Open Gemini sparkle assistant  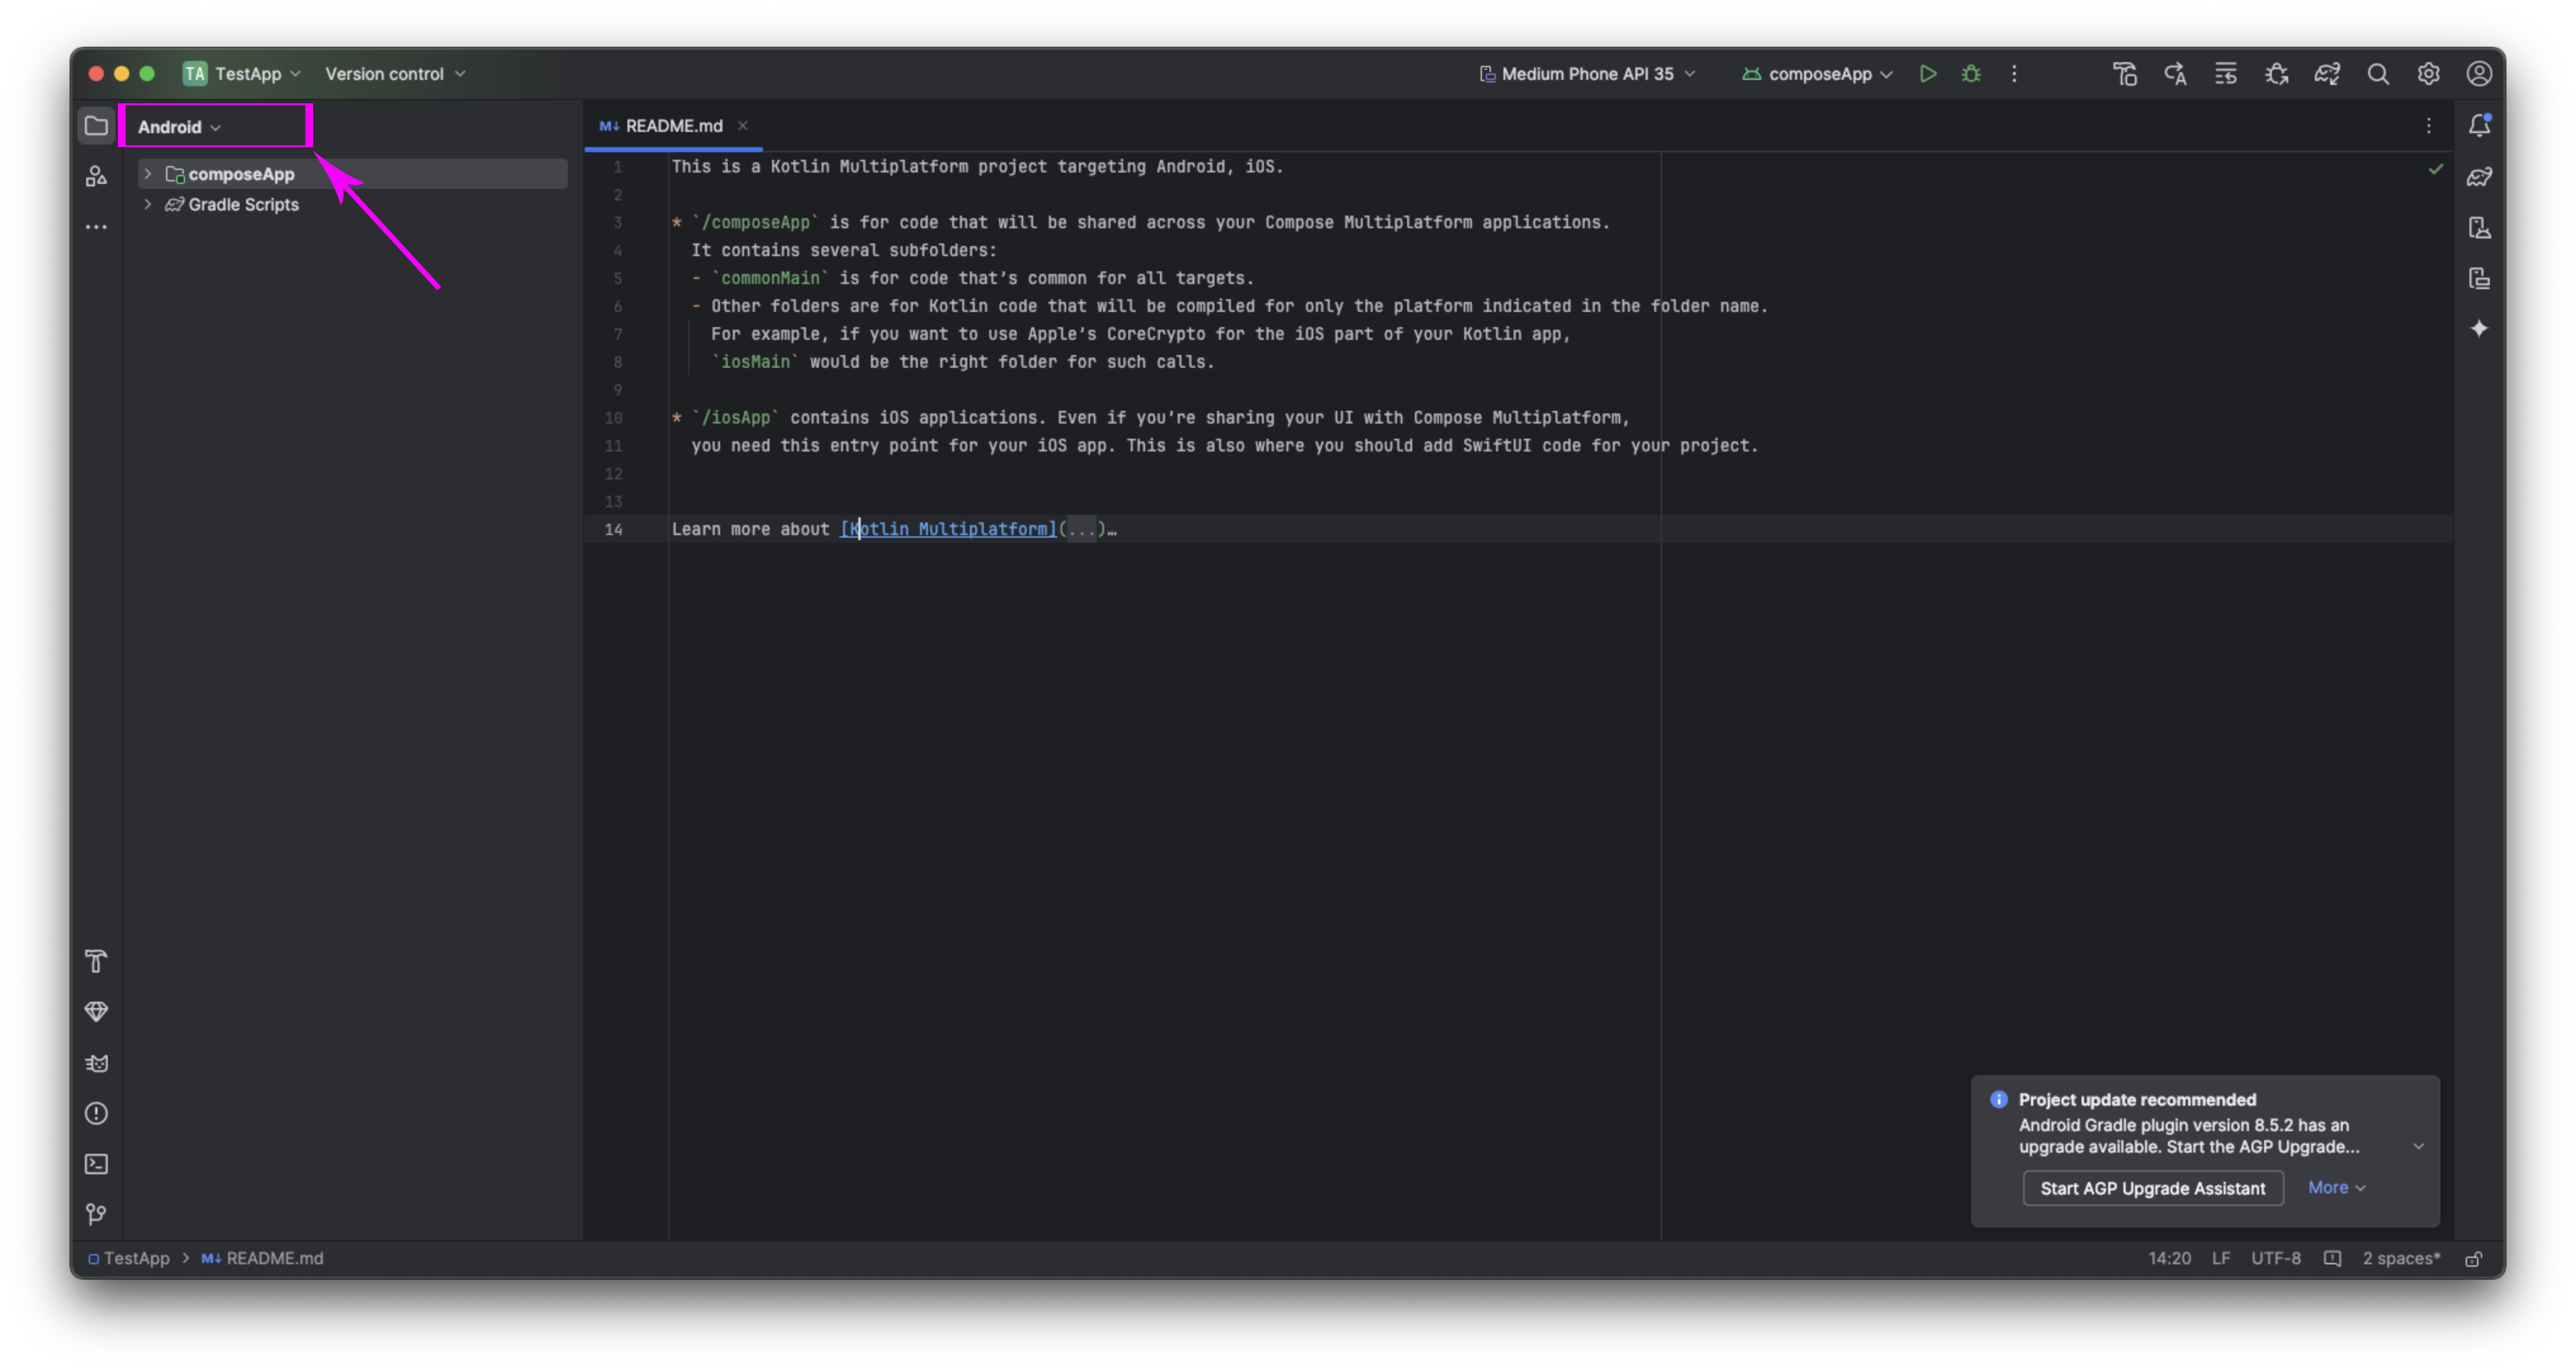pos(2478,329)
